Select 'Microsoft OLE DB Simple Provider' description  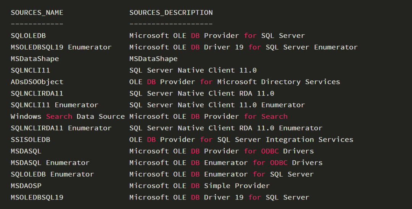point(200,186)
